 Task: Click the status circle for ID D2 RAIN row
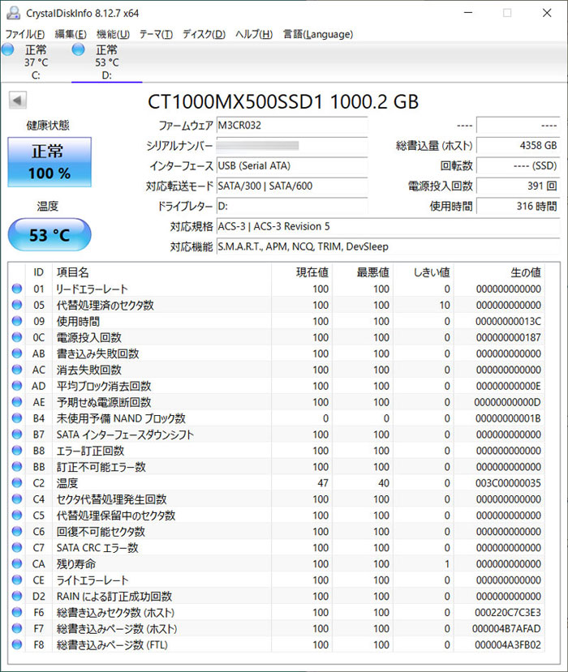point(17,596)
